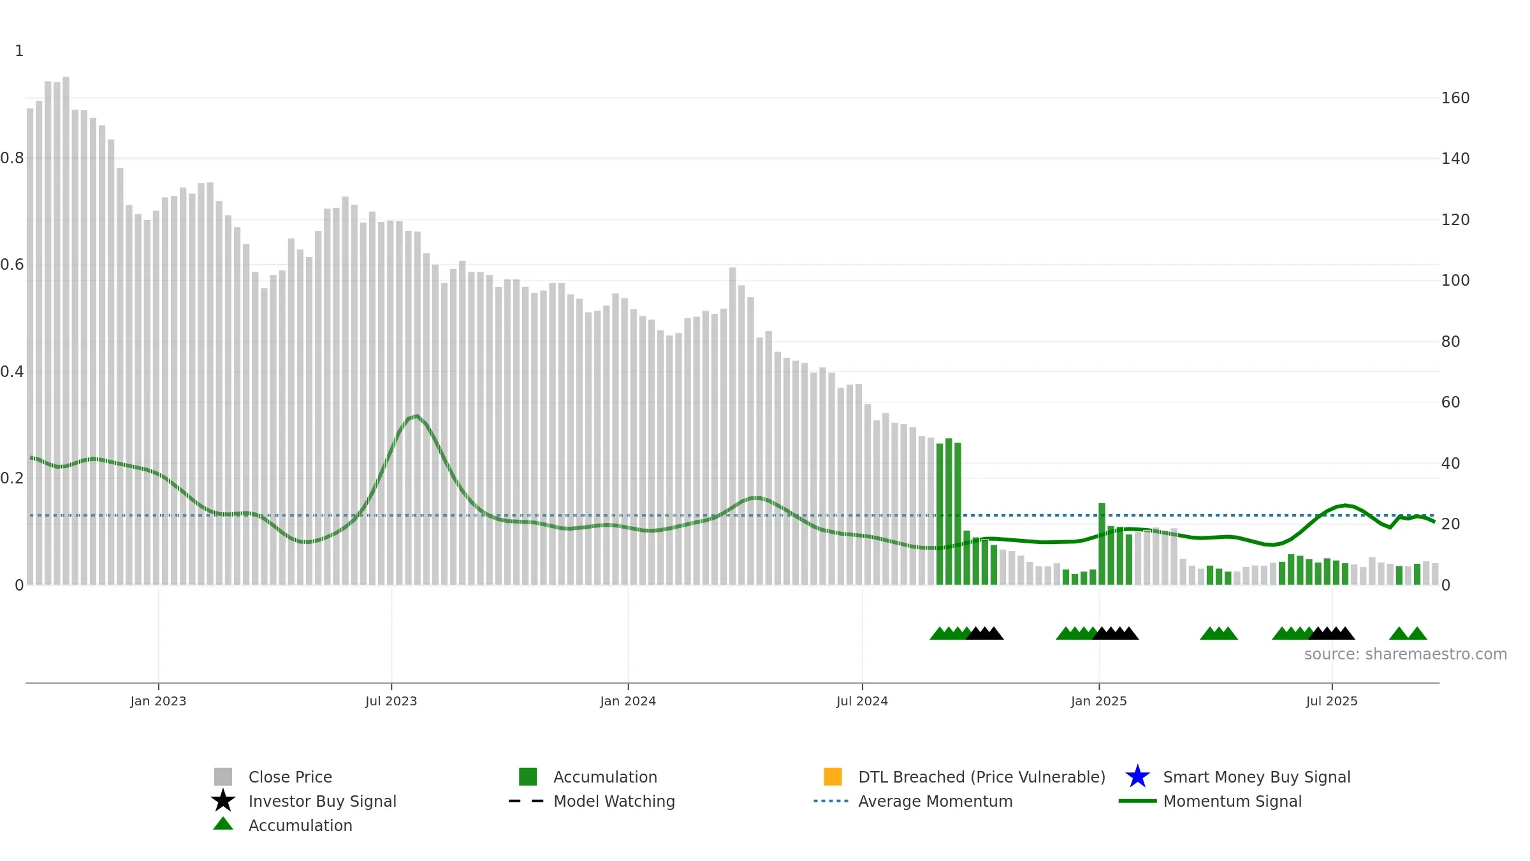Click the Jan 2023 axis label
Viewport: 1530px width, 861px height.
(x=158, y=702)
